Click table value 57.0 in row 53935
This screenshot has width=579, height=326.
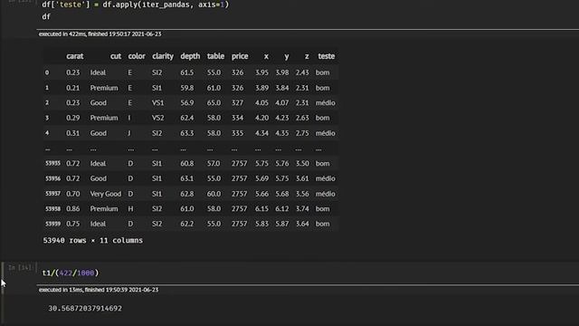point(214,163)
